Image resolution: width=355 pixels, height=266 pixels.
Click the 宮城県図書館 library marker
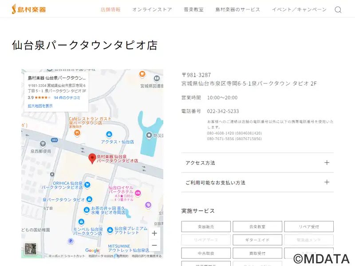[157, 78]
